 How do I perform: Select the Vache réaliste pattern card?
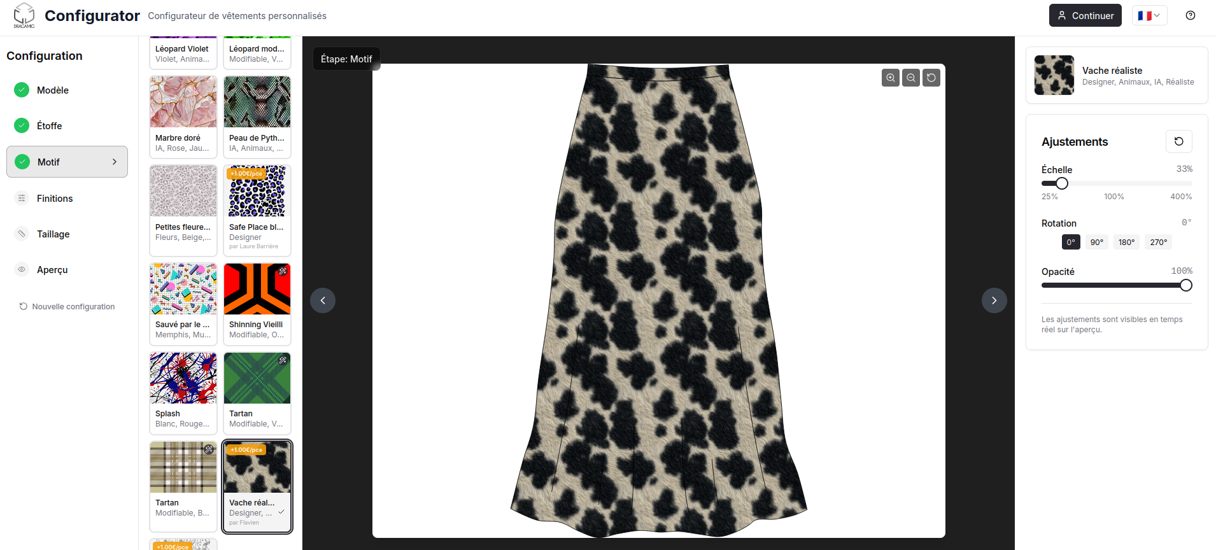[x=257, y=486]
